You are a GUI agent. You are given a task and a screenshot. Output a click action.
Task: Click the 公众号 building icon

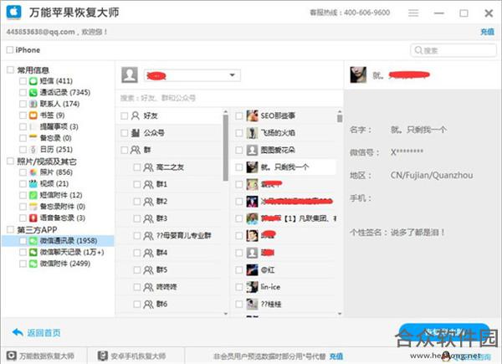coord(136,132)
